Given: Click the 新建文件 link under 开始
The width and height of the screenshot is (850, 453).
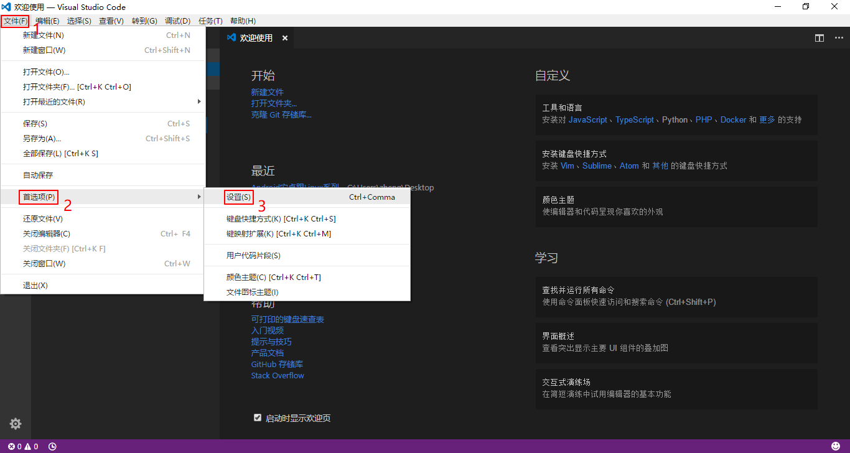Looking at the screenshot, I should 268,92.
